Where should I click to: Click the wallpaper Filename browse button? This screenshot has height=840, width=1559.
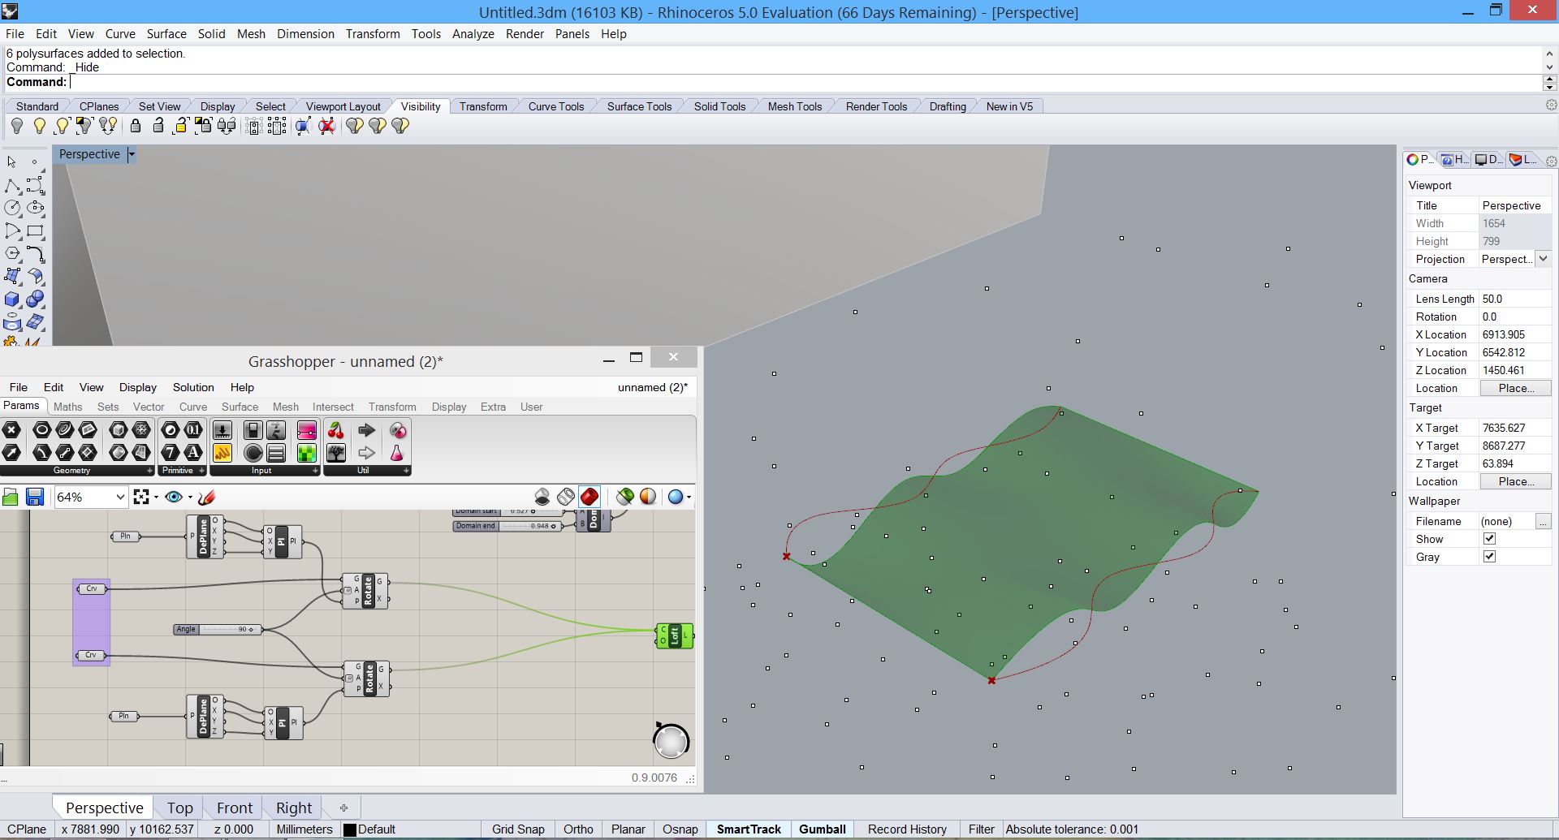[1544, 521]
